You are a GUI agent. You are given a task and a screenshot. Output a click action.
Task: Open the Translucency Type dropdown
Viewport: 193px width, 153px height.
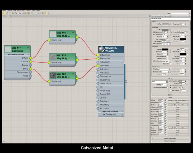163,69
